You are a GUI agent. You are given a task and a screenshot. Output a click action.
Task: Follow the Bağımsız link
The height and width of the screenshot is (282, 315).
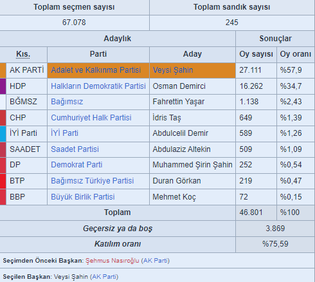pyautogui.click(x=67, y=102)
